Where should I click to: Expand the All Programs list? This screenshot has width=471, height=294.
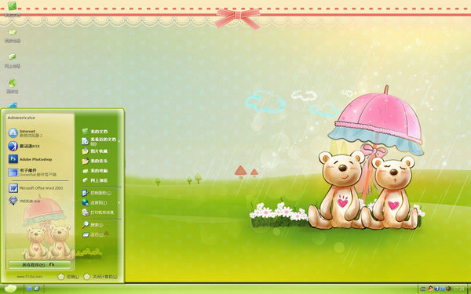point(39,265)
